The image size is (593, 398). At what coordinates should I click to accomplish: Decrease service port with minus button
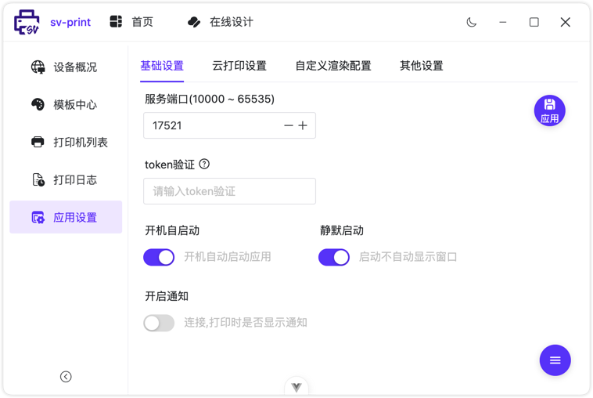288,125
